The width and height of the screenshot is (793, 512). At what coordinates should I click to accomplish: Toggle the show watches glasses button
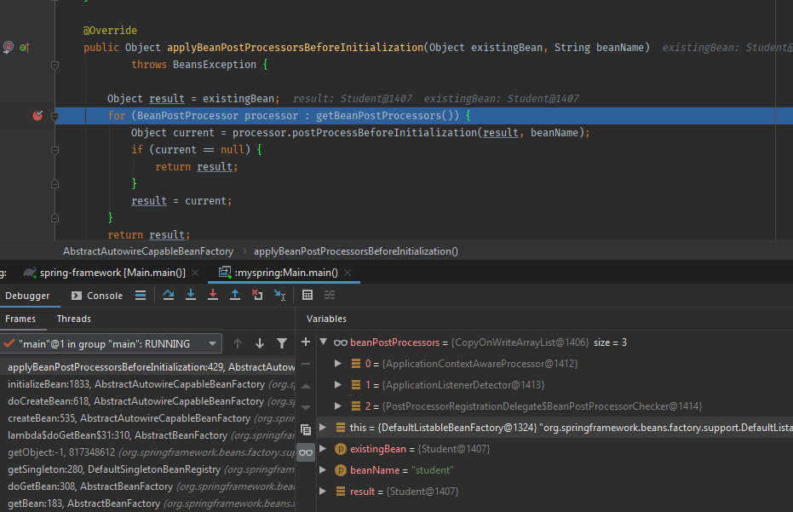tap(306, 452)
